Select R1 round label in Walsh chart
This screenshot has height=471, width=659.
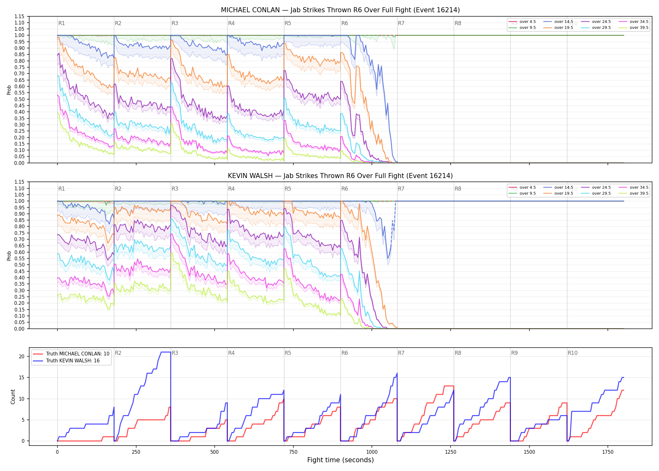click(62, 189)
